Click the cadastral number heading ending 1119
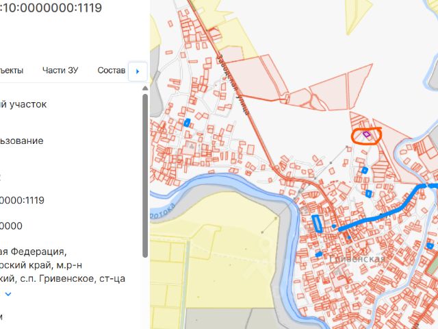 click(51, 8)
